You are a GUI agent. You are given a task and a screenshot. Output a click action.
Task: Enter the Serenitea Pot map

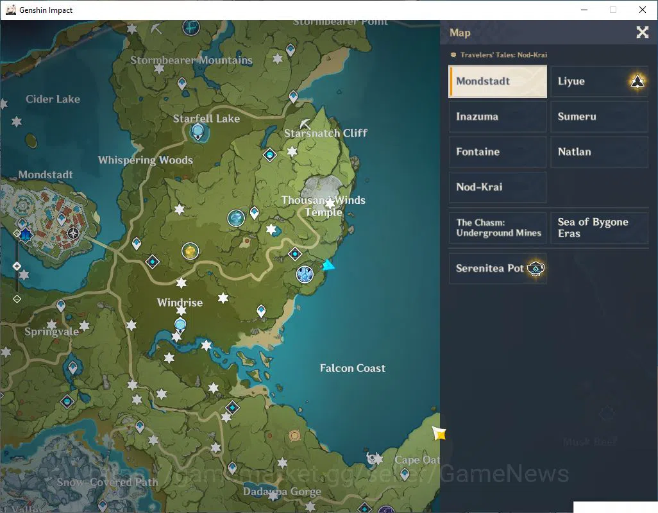498,269
